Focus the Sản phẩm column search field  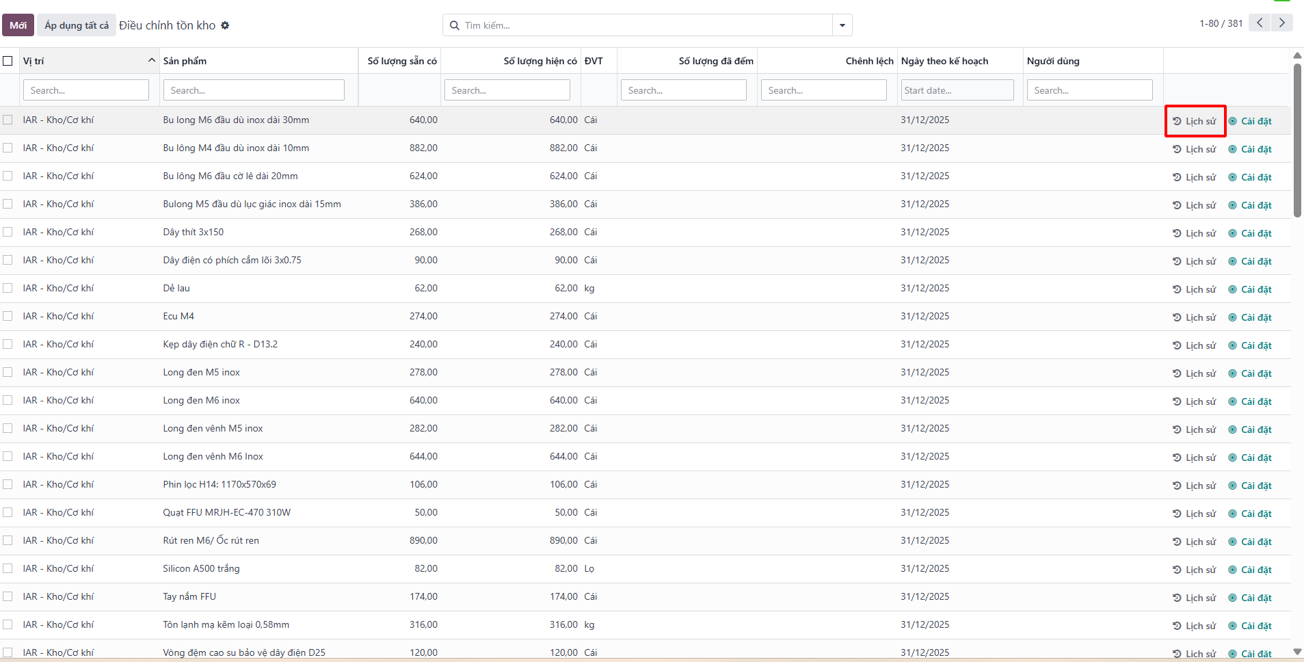254,90
